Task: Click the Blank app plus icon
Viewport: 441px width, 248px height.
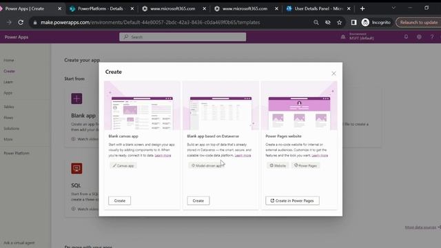Action: pyautogui.click(x=76, y=99)
